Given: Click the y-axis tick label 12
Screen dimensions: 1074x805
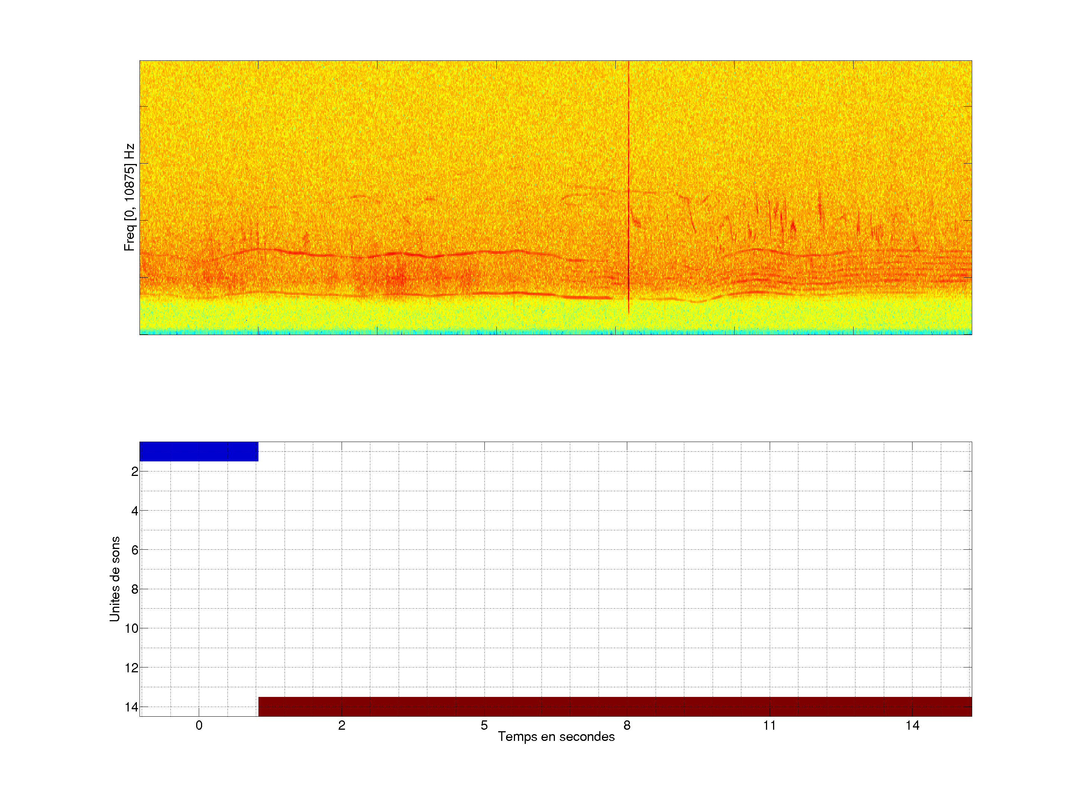Looking at the screenshot, I should pos(132,668).
